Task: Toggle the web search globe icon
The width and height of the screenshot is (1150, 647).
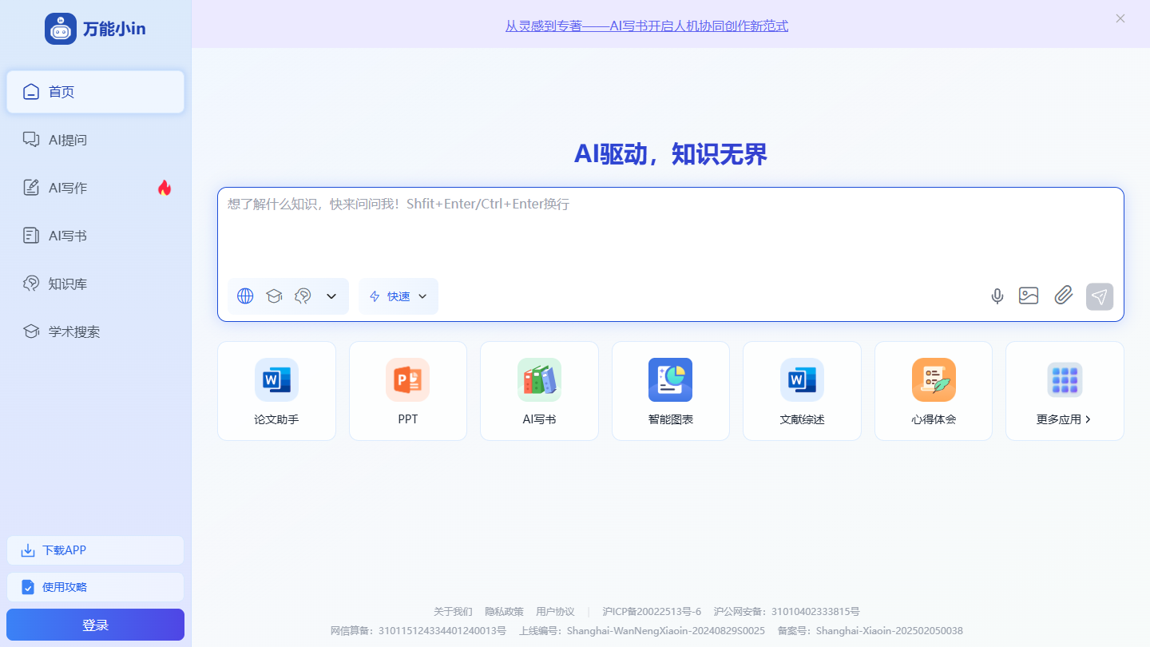Action: pos(245,296)
